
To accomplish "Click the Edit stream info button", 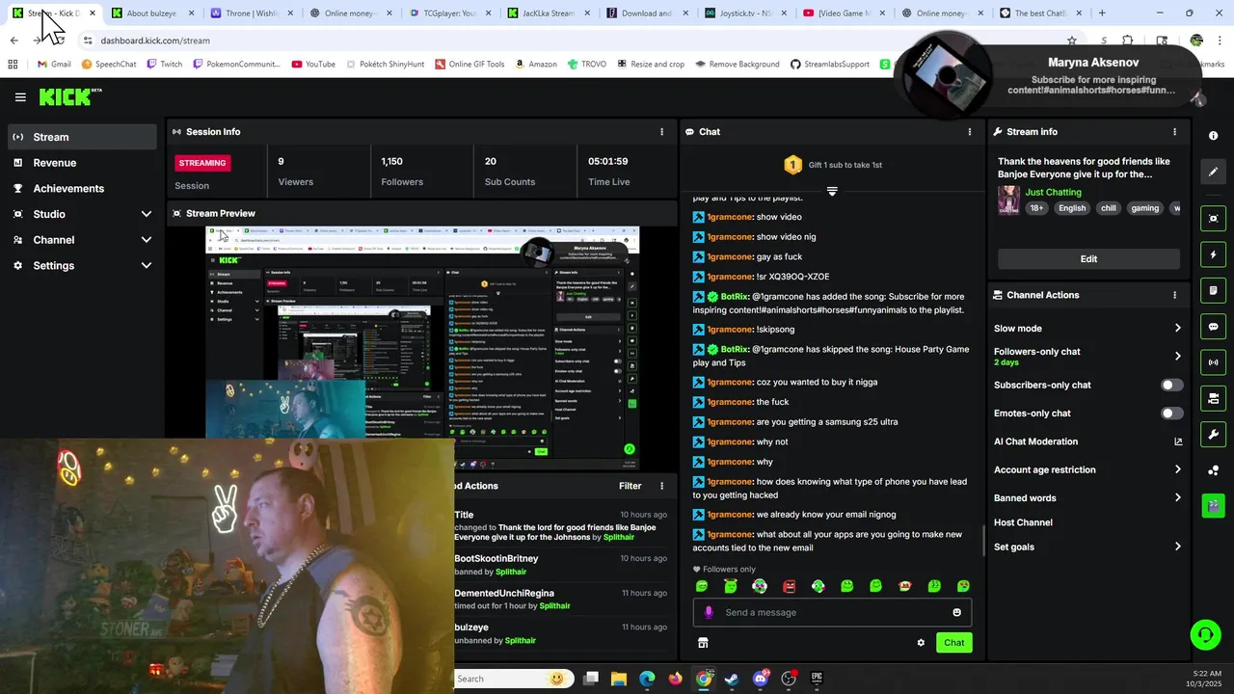I will click(1088, 258).
